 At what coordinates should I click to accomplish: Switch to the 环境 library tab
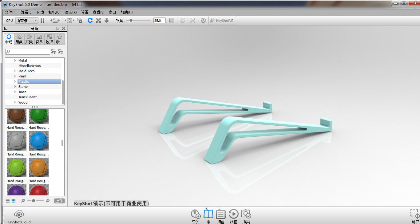click(x=29, y=39)
